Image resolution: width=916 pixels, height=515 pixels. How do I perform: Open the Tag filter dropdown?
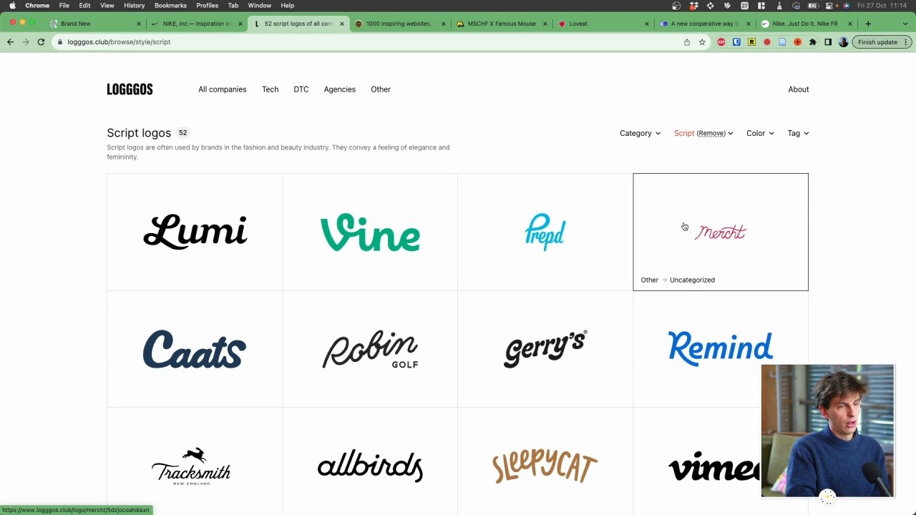(x=798, y=133)
